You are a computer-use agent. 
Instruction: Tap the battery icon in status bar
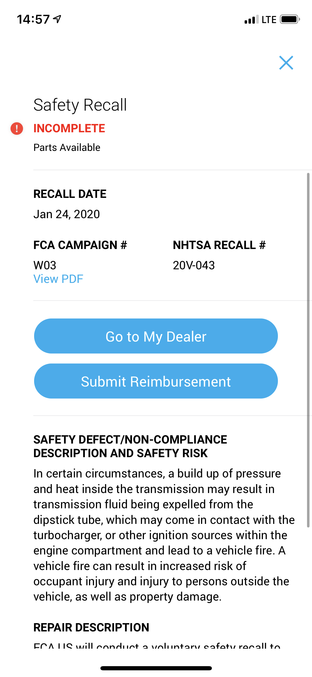[x=290, y=19]
